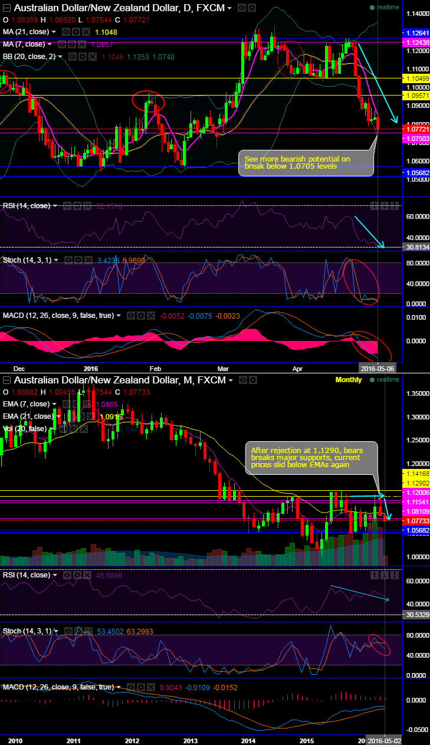430x745 pixels.
Task: Remove the BB (20, close, 2) indicator
Action: (x=93, y=57)
